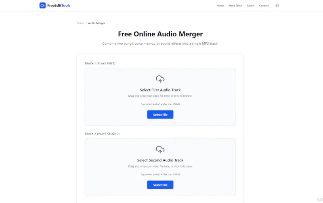Open the Home menu item in header
The height and width of the screenshot is (203, 323).
[220, 6]
